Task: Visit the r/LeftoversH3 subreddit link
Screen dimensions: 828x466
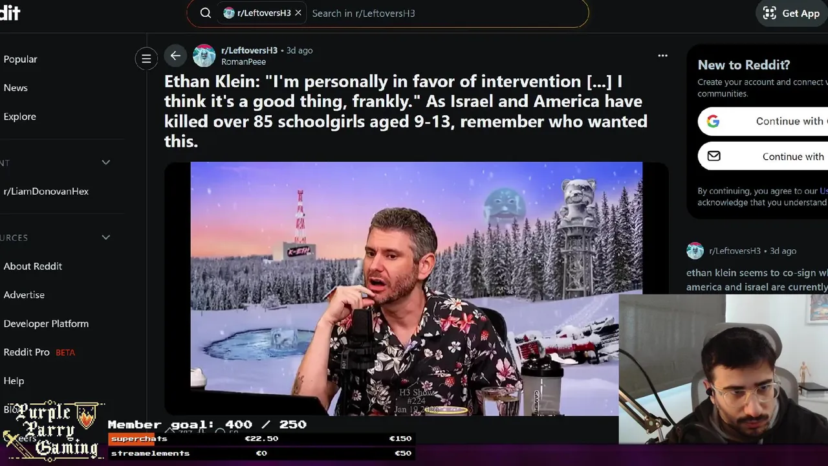Action: (249, 50)
